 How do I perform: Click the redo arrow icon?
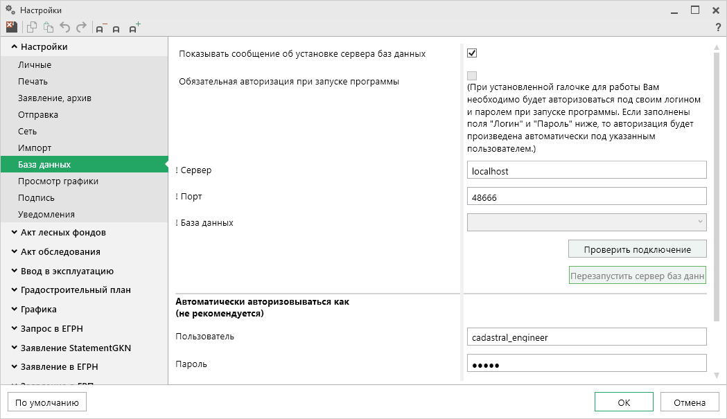81,27
